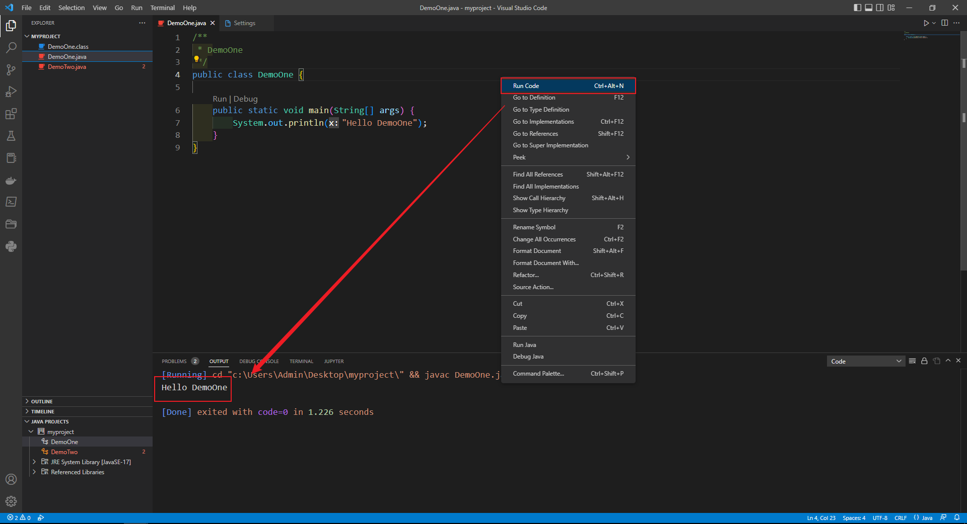Viewport: 967px width, 524px height.
Task: Open the Terminal menu in menu bar
Action: pyautogui.click(x=163, y=8)
